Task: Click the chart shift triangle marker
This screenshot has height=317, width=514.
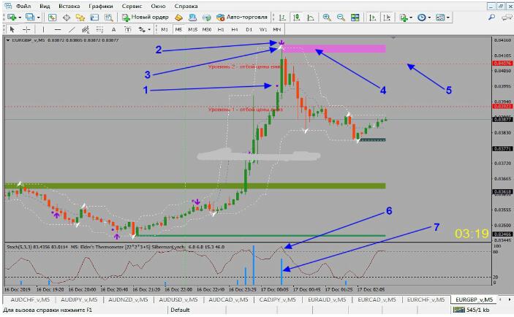Action: pyautogui.click(x=393, y=38)
